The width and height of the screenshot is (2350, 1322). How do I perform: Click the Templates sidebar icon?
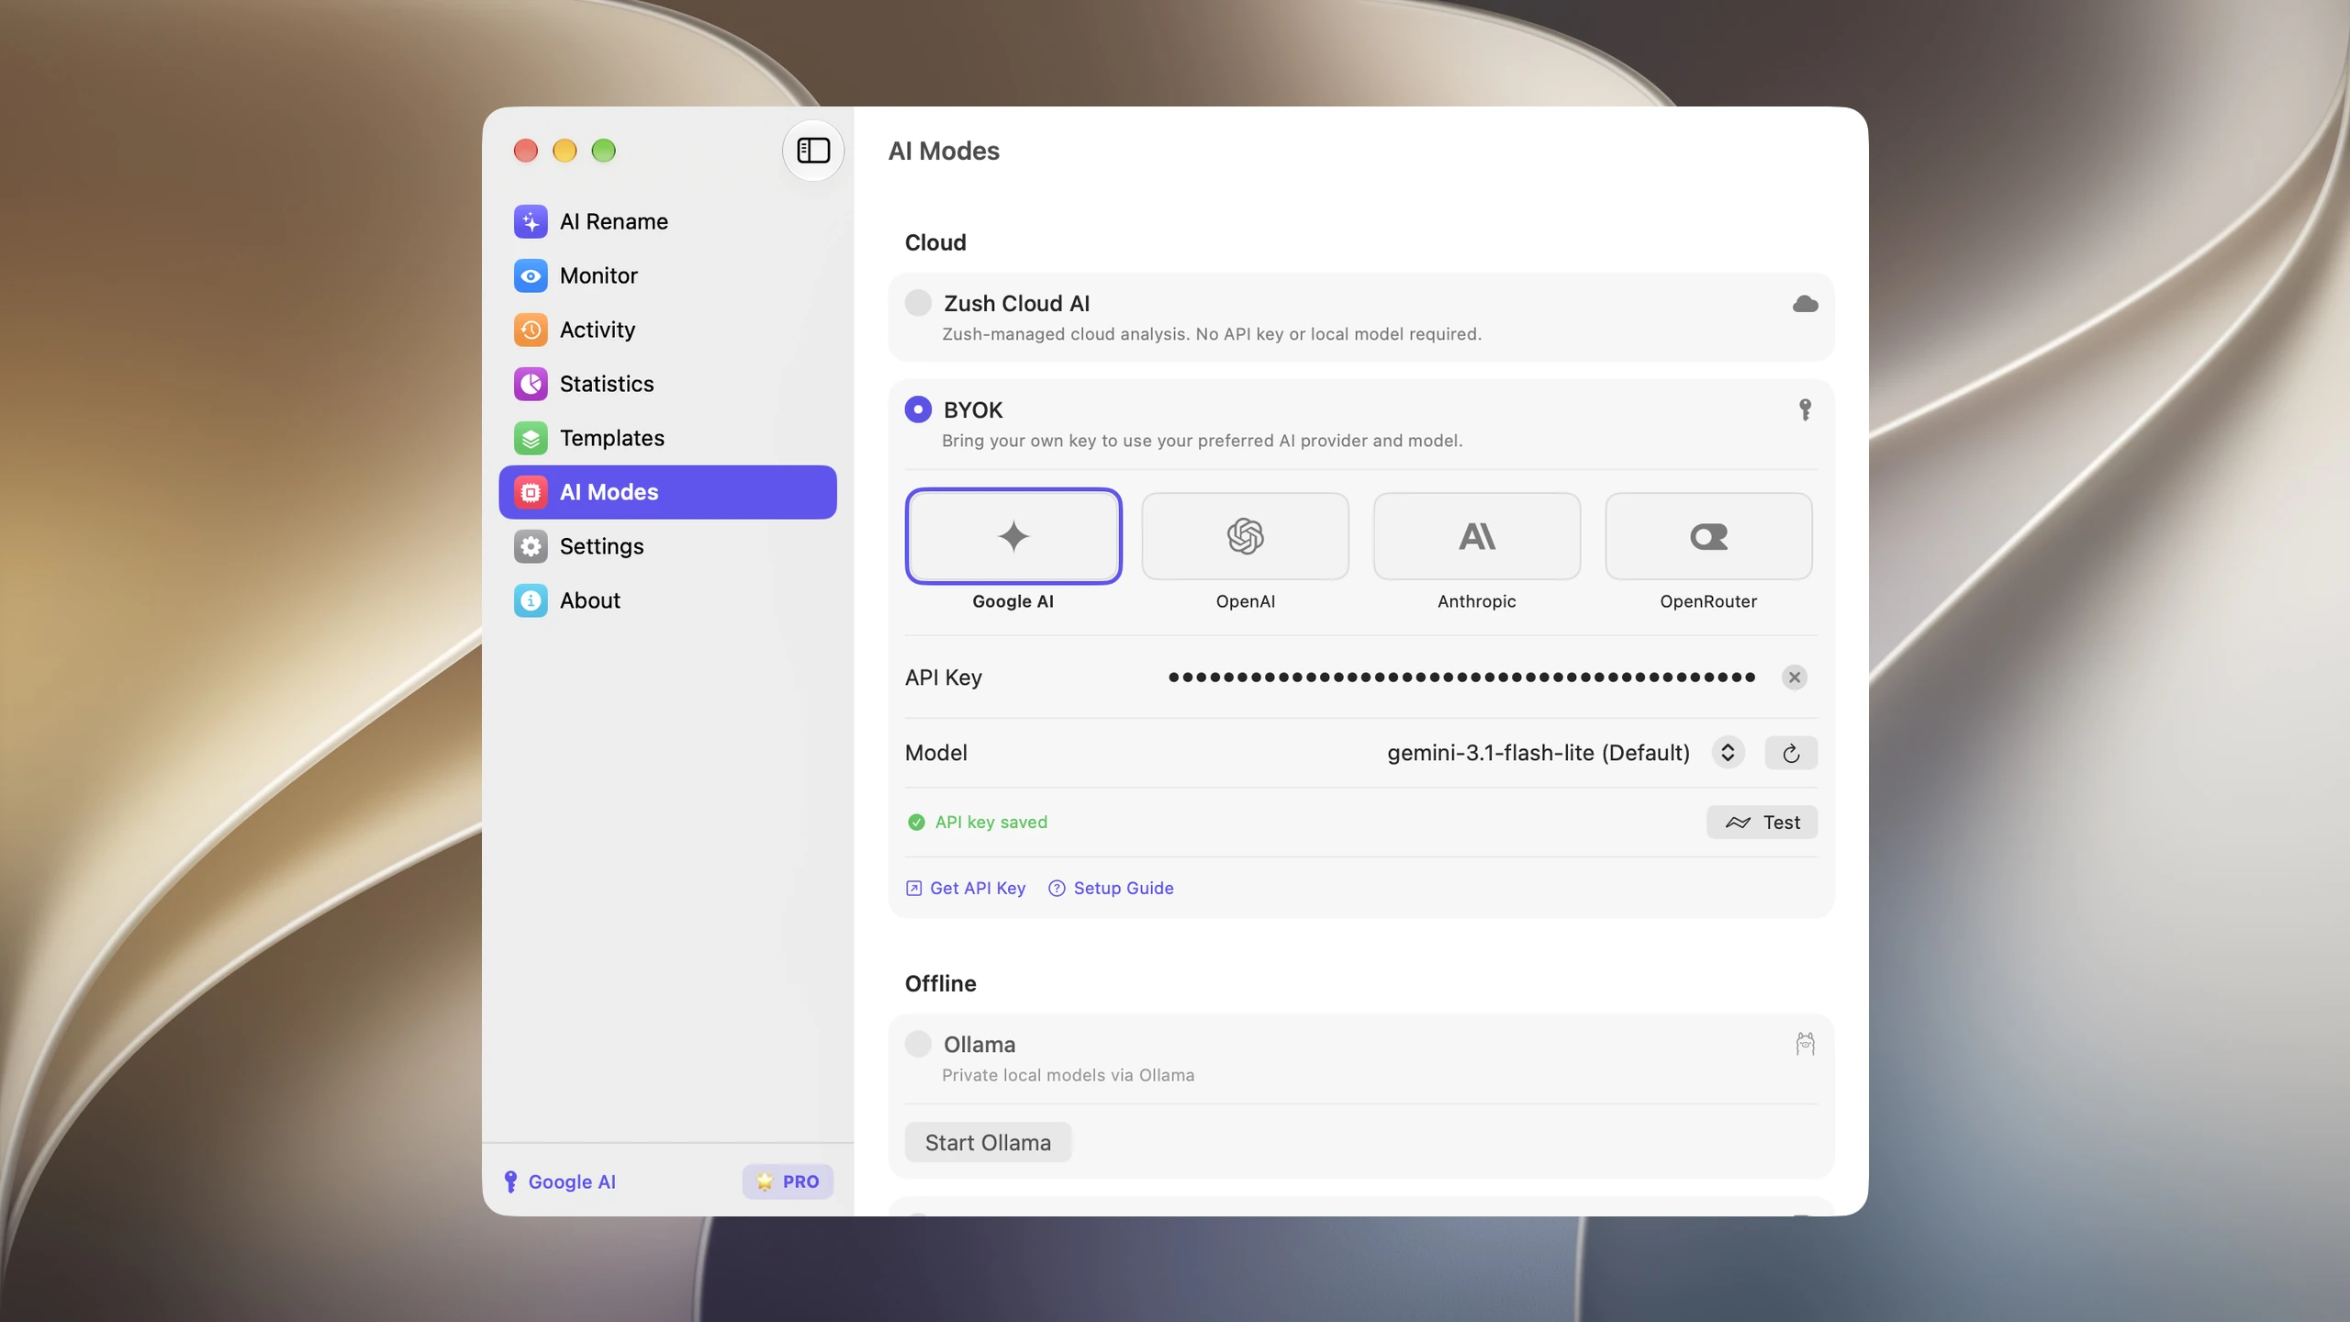click(531, 438)
